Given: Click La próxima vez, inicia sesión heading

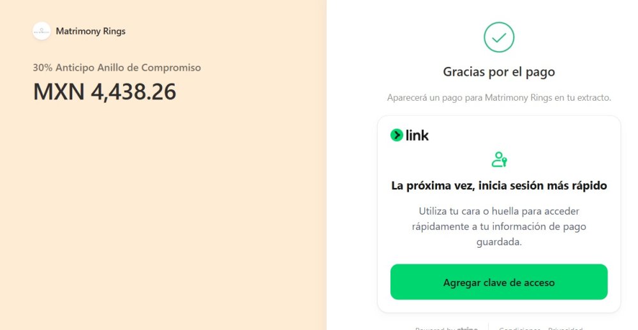Looking at the screenshot, I should [499, 186].
